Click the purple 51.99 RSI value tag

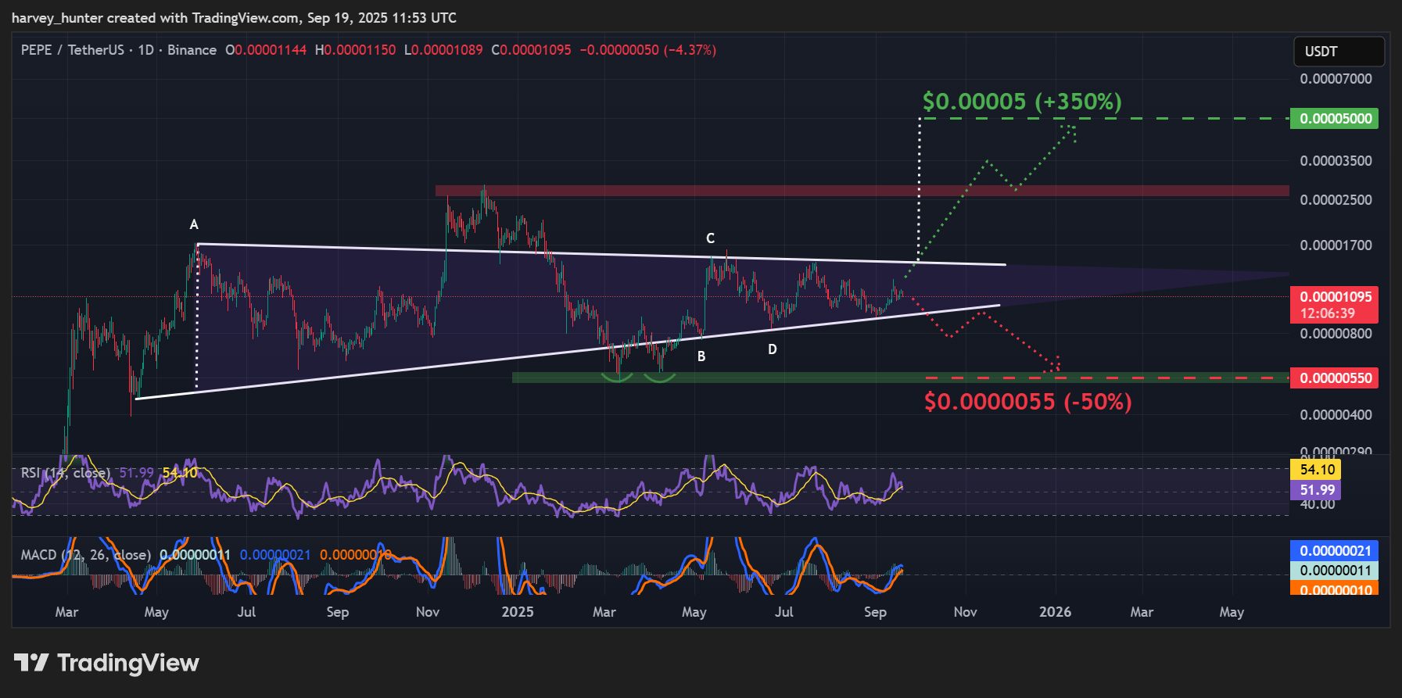coord(1317,490)
